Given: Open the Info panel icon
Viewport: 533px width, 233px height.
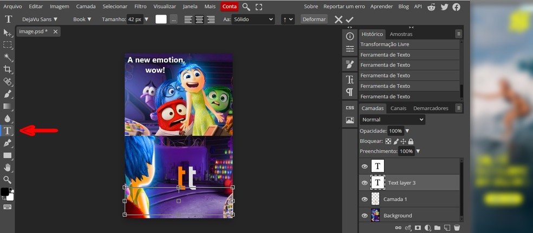Looking at the screenshot, I should click(x=350, y=36).
